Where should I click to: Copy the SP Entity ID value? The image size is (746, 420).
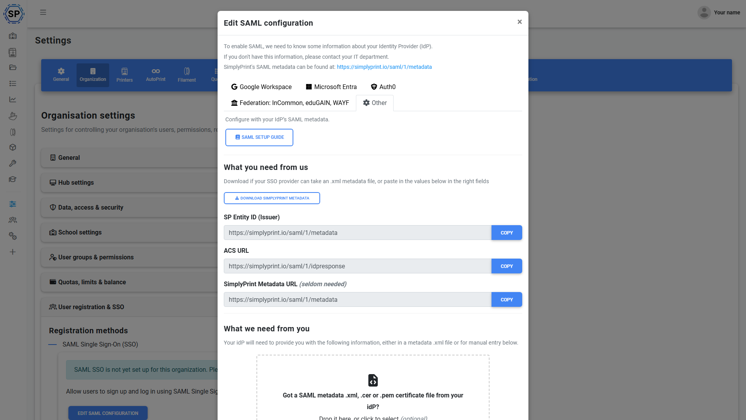point(507,233)
